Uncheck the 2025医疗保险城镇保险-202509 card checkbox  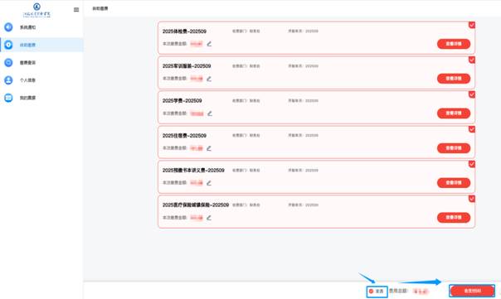click(x=472, y=199)
